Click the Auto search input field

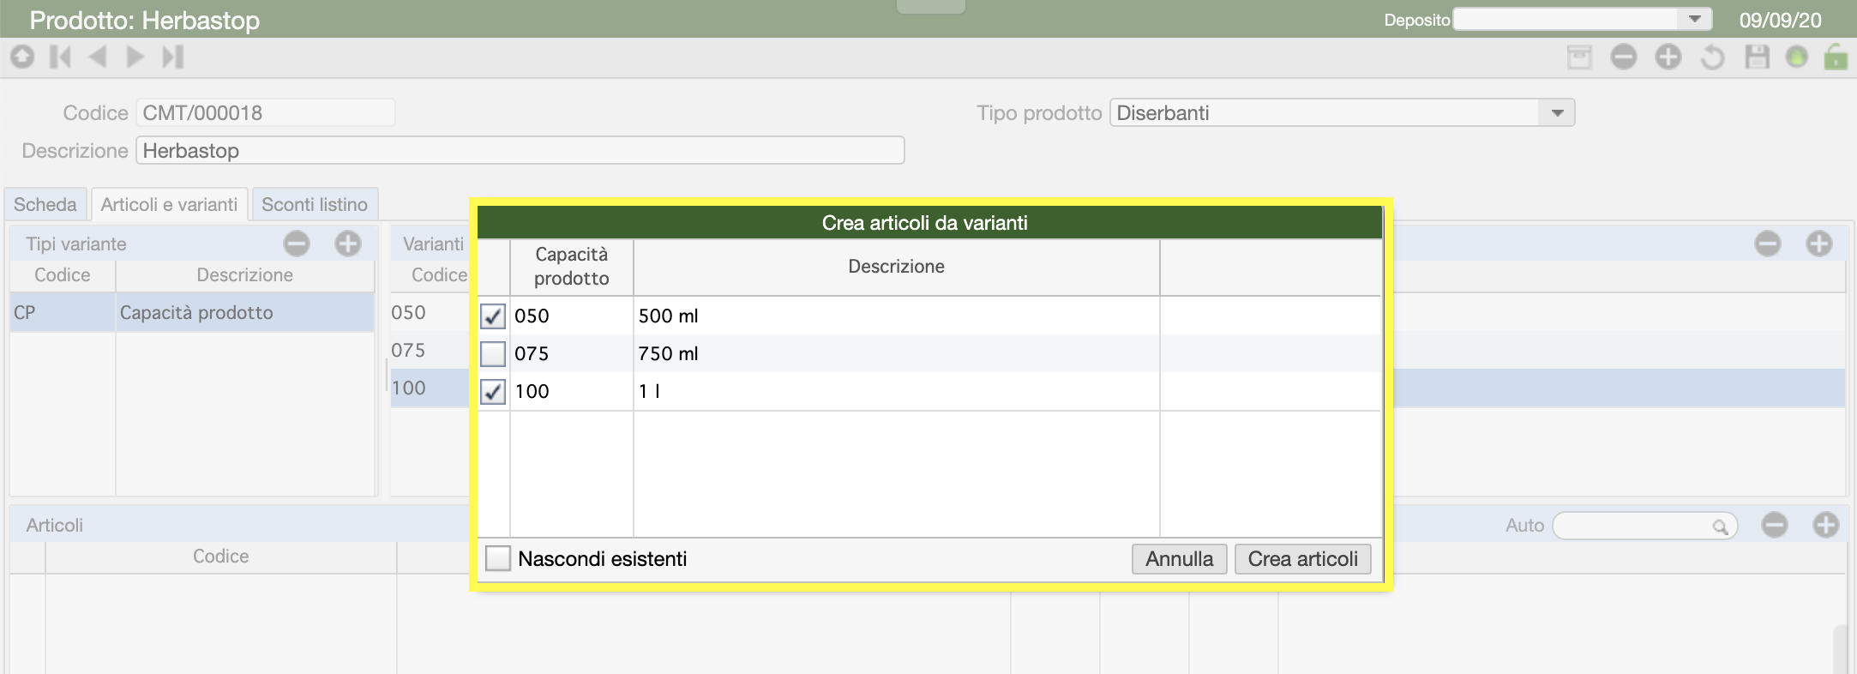1644,526
